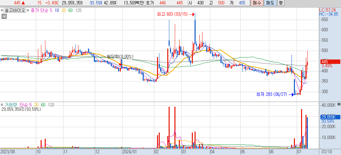The width and height of the screenshot is (341, 155).
Task: Select the orange 20-day price average legend
Action: pos(64,10)
